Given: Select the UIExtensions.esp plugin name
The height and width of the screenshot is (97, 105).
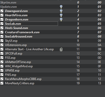Looking at the screenshot, I should pyautogui.click(x=16, y=45).
